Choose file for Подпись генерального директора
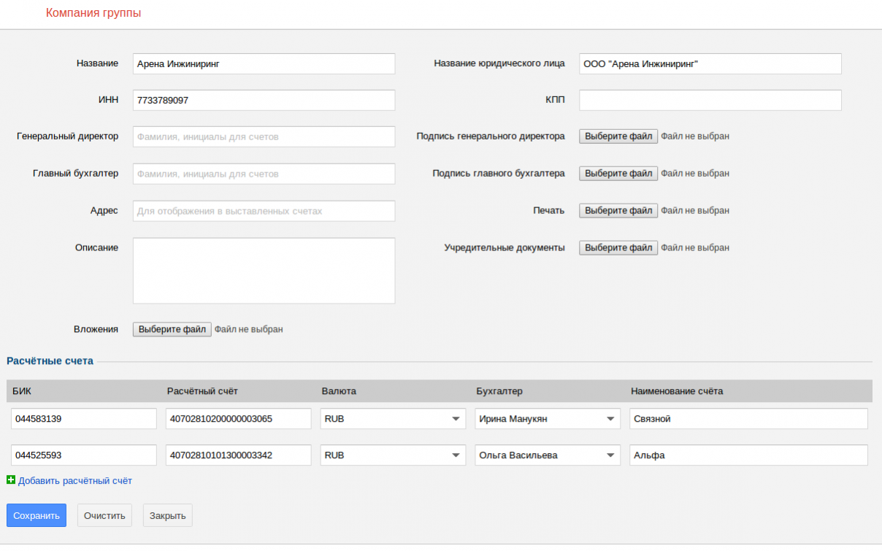This screenshot has width=882, height=551. point(618,136)
